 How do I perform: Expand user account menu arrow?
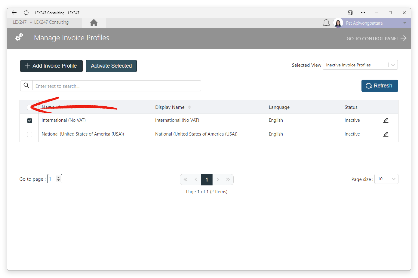tap(405, 23)
